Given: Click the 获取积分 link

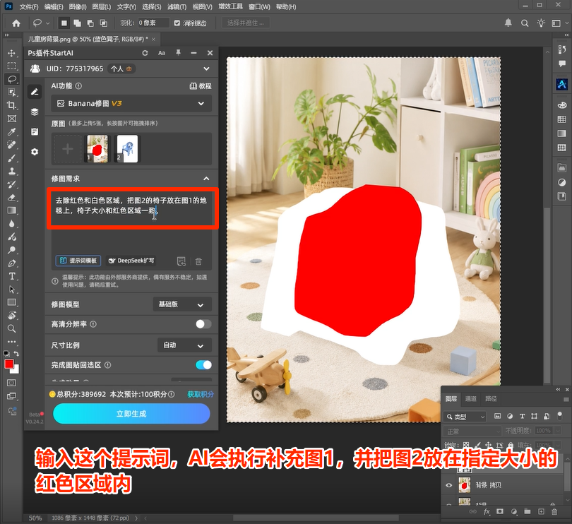Looking at the screenshot, I should click(201, 394).
